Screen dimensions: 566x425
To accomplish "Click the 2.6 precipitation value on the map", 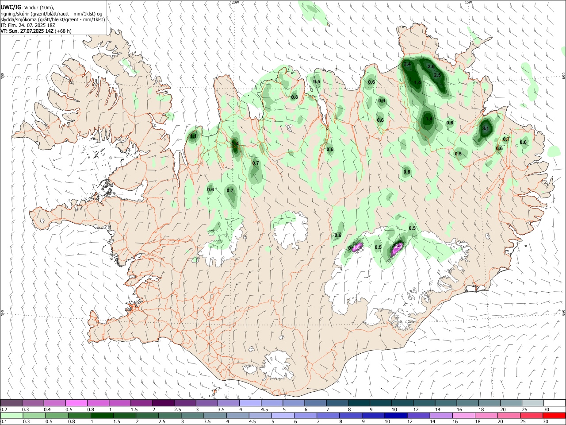I will 431,67.
